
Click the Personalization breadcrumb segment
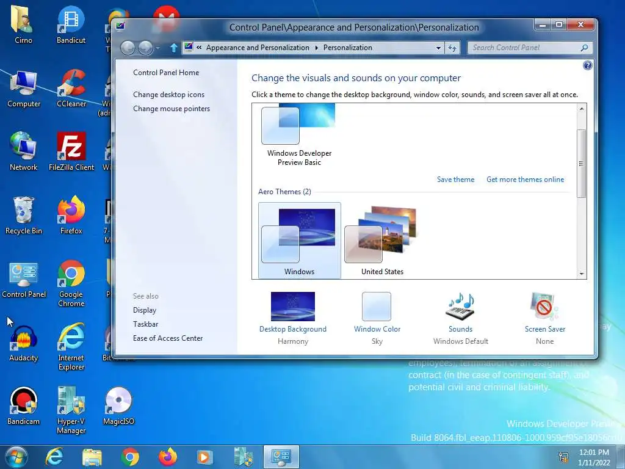(347, 48)
